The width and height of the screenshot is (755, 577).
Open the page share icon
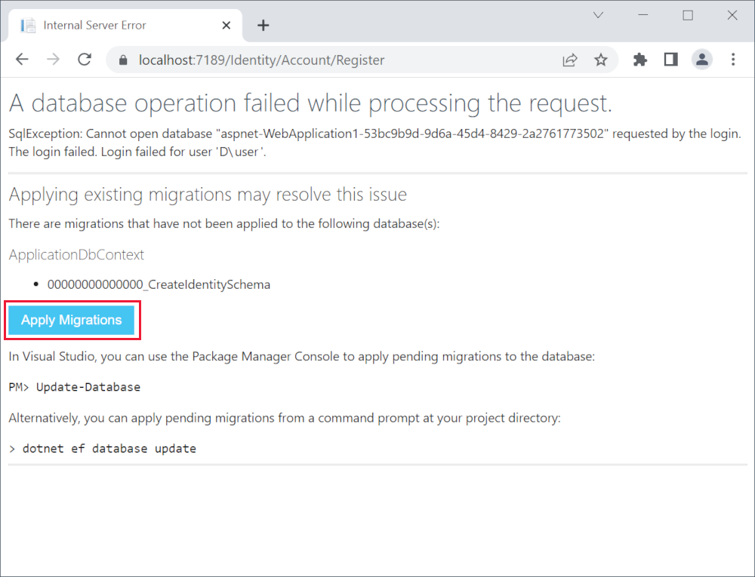(x=570, y=59)
